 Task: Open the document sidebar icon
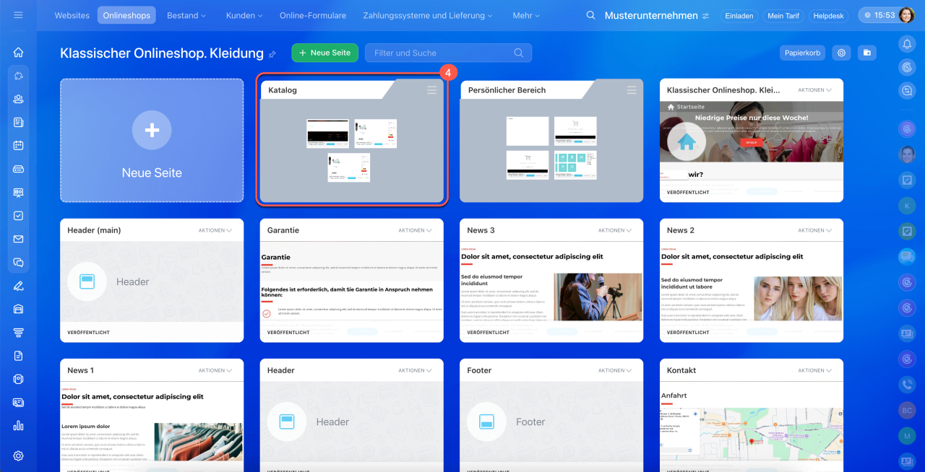click(x=18, y=355)
